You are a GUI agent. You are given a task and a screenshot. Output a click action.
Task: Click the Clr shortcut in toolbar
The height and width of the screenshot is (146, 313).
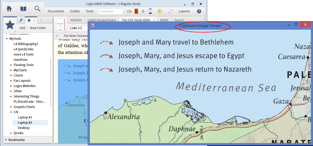click(x=129, y=11)
